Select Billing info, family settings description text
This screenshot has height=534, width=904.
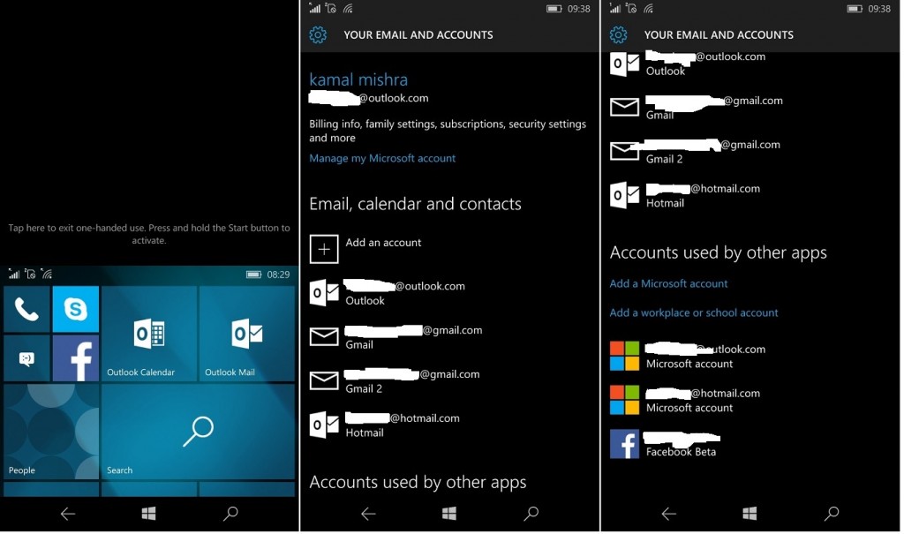pos(448,131)
